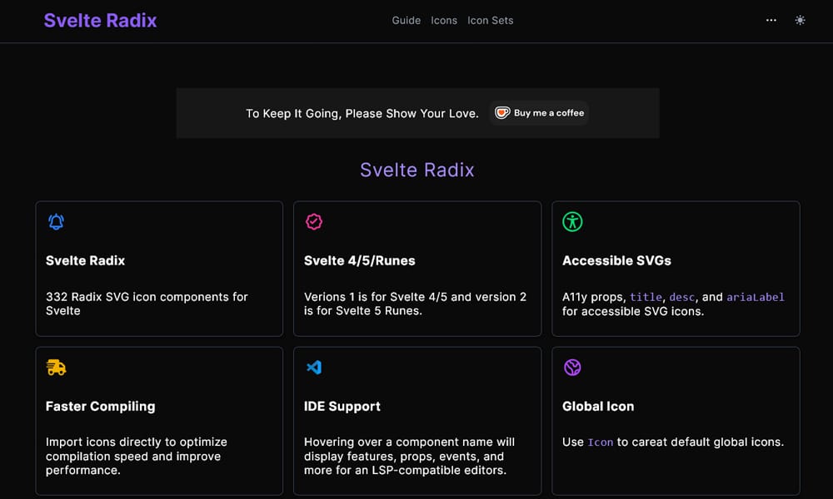This screenshot has width=833, height=499.
Task: Click the pink check badge icon
Action: click(x=314, y=222)
